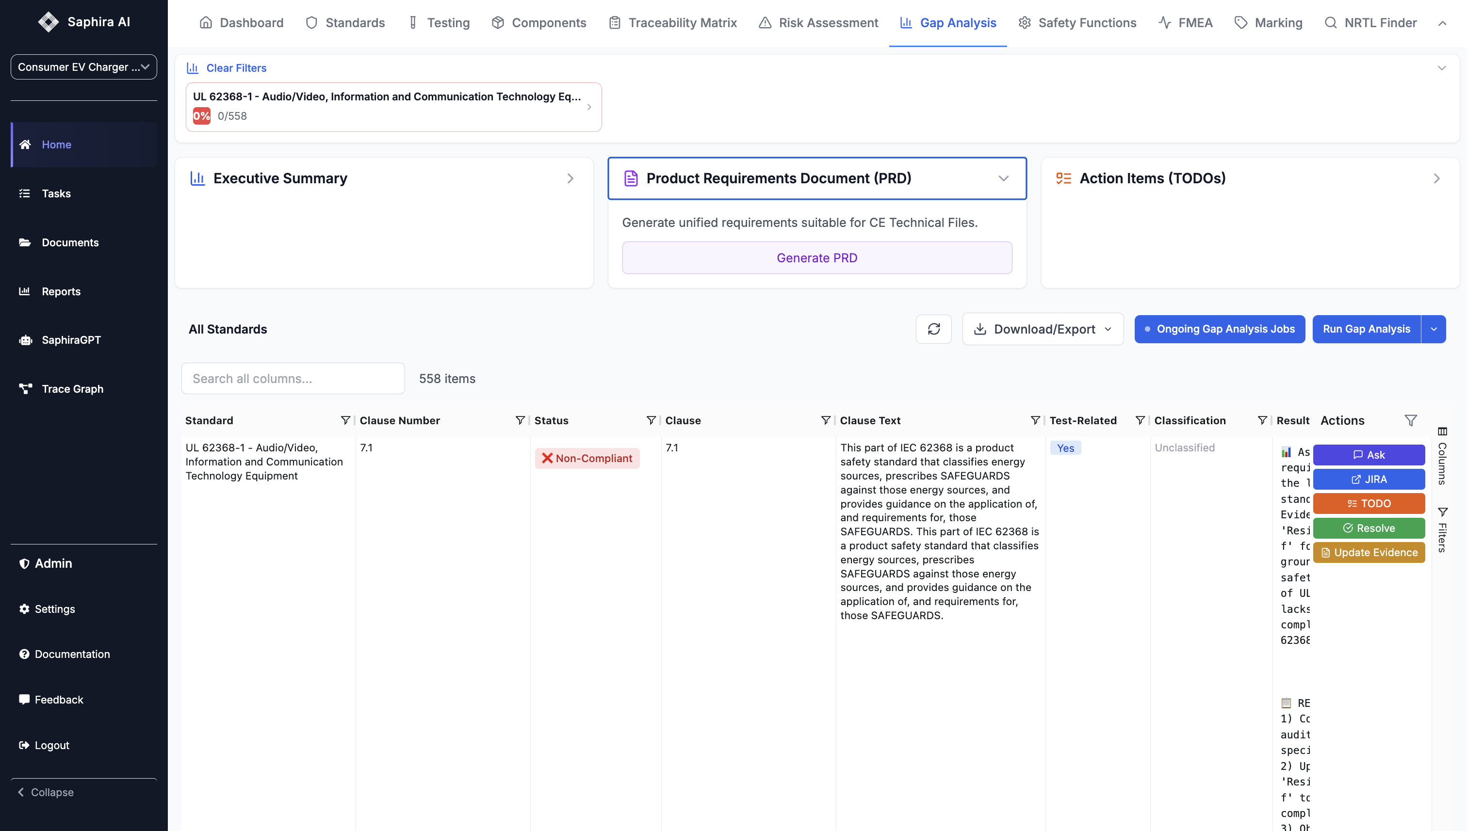1467x831 pixels.
Task: Open the Consumer EV Charger project dropdown
Action: click(x=83, y=67)
